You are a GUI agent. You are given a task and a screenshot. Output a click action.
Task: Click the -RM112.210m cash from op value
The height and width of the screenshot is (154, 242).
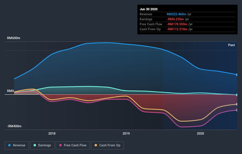[x=177, y=29]
